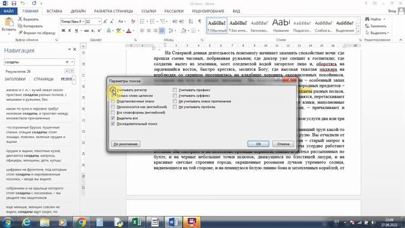Open Replace (Заменить) dialog

pyautogui.click(x=376, y=26)
